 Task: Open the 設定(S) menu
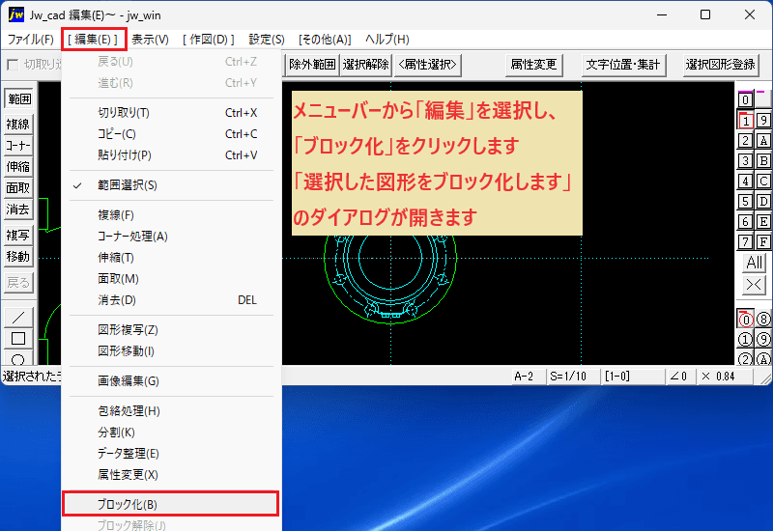coord(267,40)
